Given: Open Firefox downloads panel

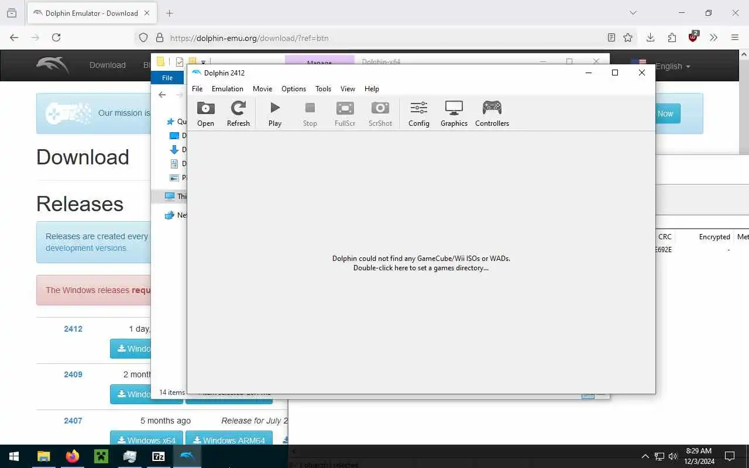Looking at the screenshot, I should (x=650, y=37).
